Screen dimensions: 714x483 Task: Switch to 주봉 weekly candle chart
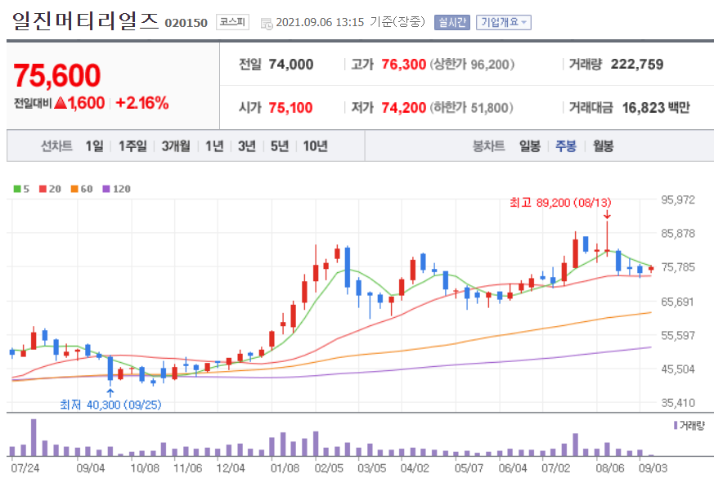[x=566, y=146]
